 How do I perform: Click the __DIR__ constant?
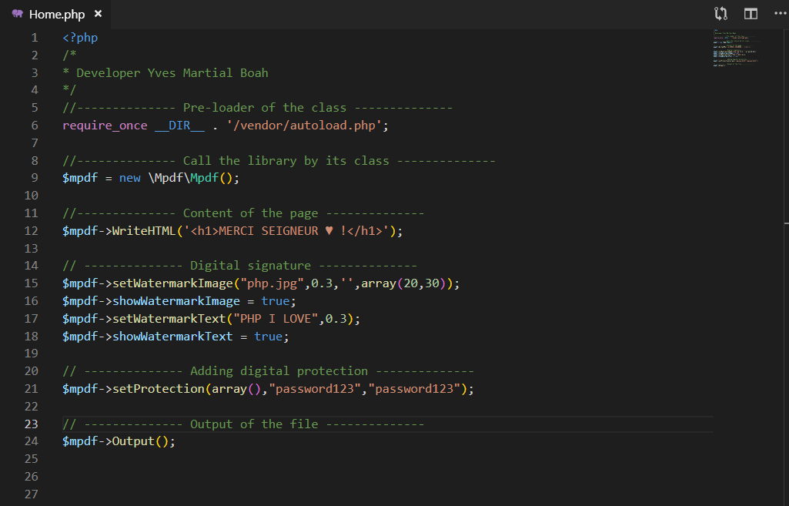(179, 126)
